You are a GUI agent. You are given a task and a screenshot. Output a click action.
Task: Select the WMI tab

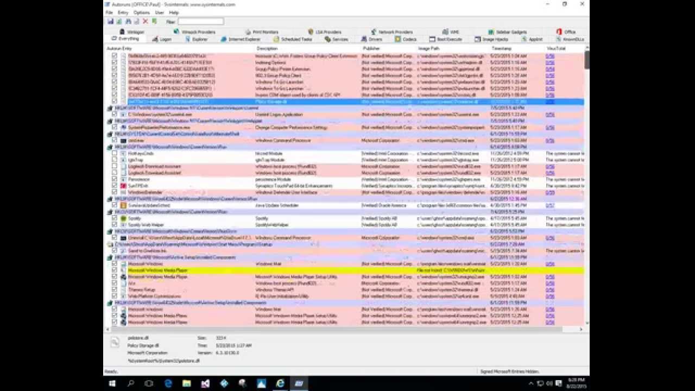(451, 32)
